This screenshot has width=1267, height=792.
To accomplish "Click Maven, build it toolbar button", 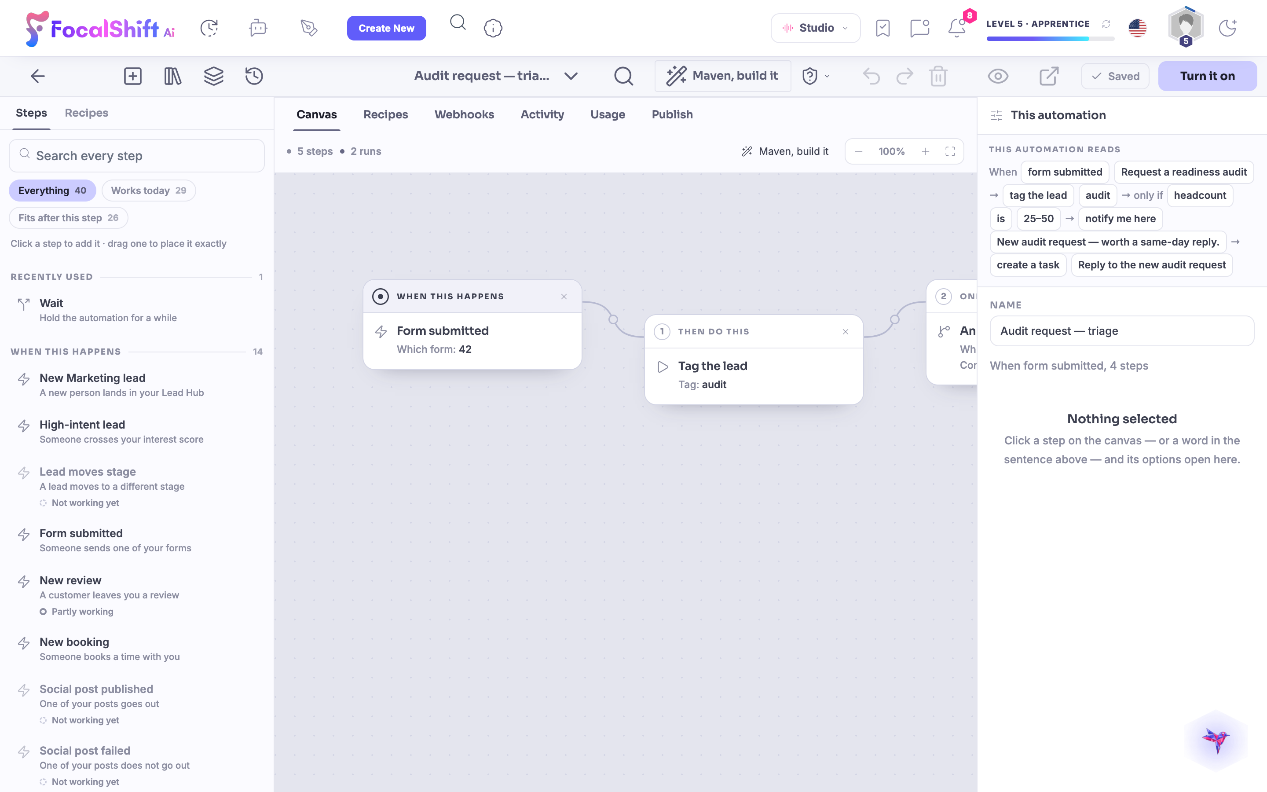I will tap(722, 77).
